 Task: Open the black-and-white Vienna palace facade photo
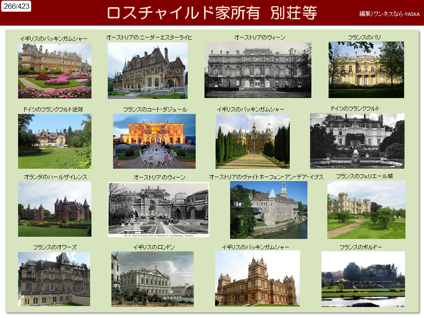[x=257, y=70]
